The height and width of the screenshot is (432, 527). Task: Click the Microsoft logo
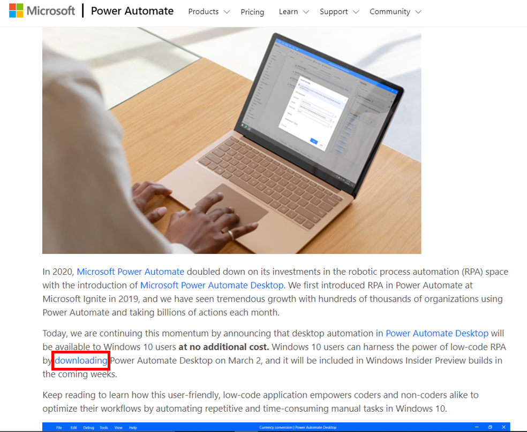(x=42, y=11)
